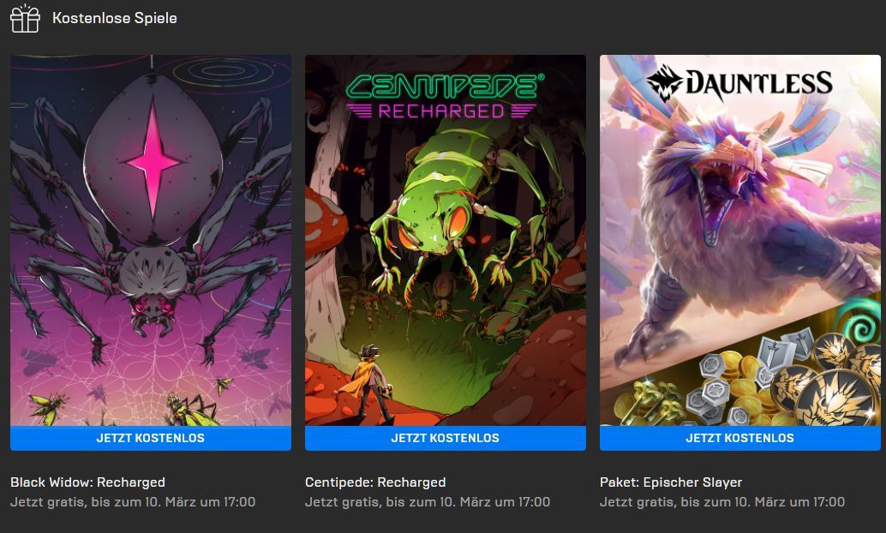886x533 pixels.
Task: Click the free-until date under Black Widow
Action: (133, 502)
